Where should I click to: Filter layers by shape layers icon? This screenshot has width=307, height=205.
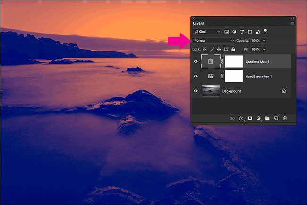250,32
